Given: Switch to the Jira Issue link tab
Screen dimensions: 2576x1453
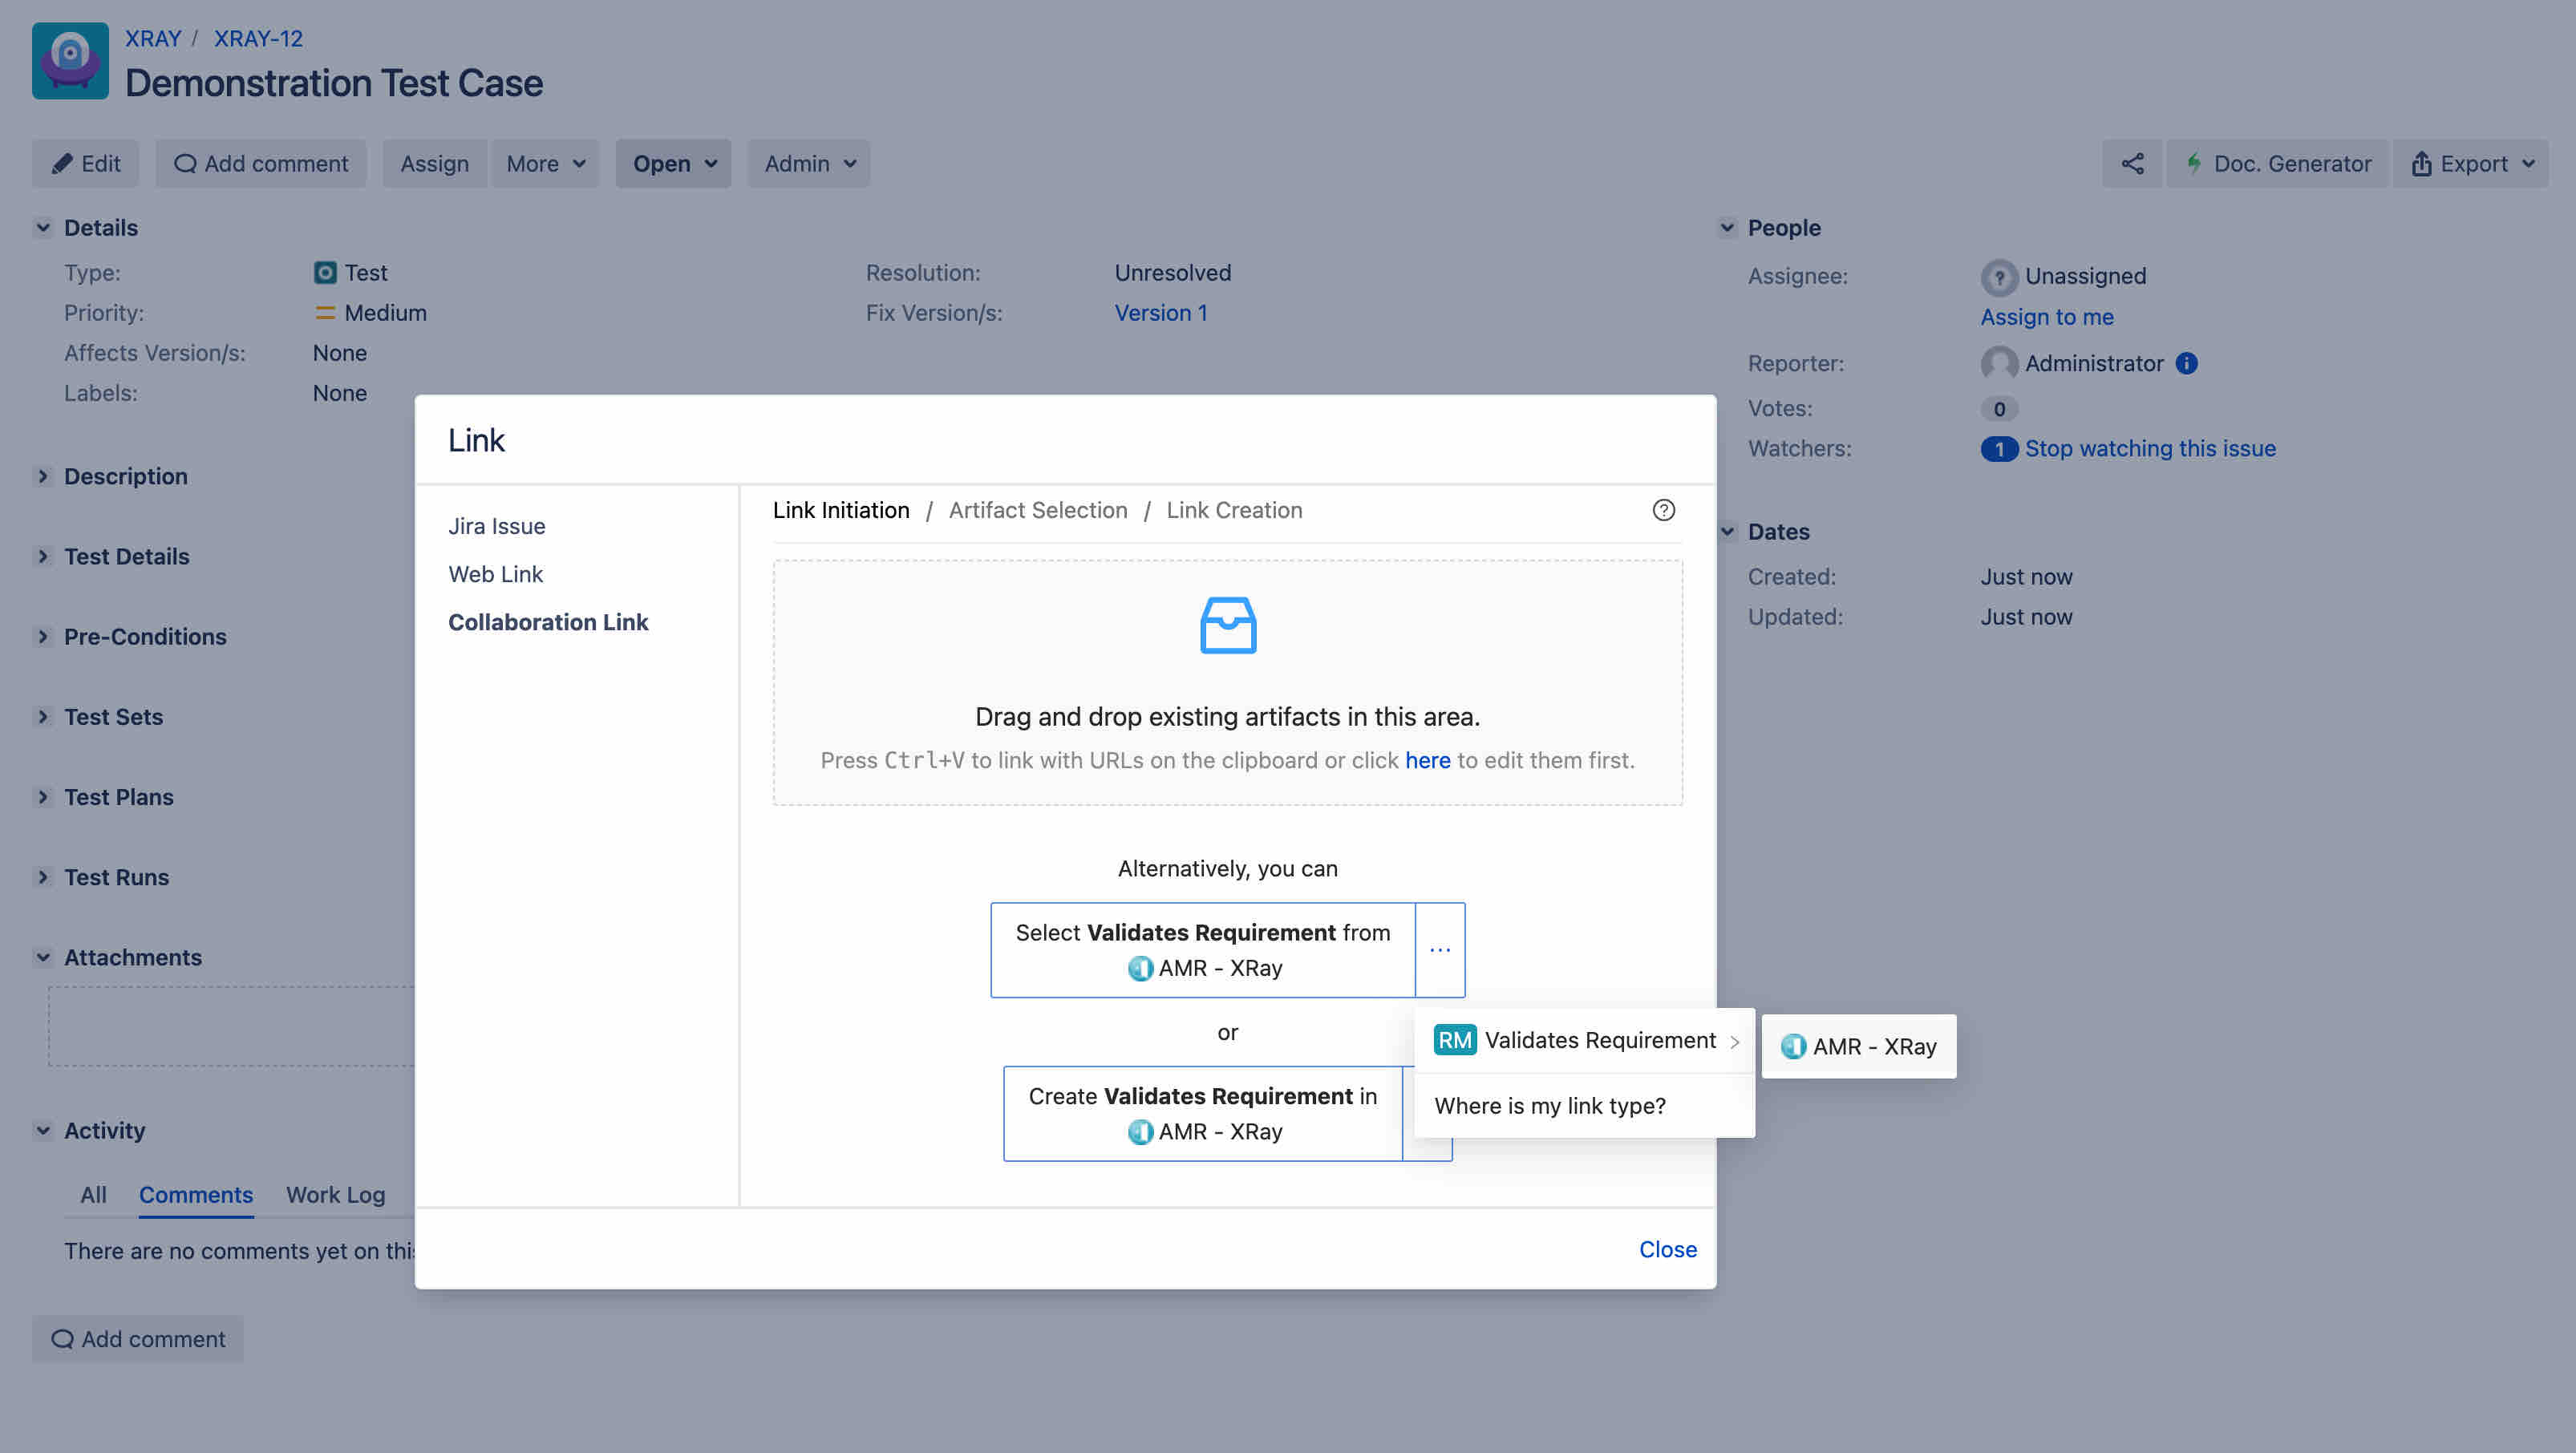Looking at the screenshot, I should point(496,525).
